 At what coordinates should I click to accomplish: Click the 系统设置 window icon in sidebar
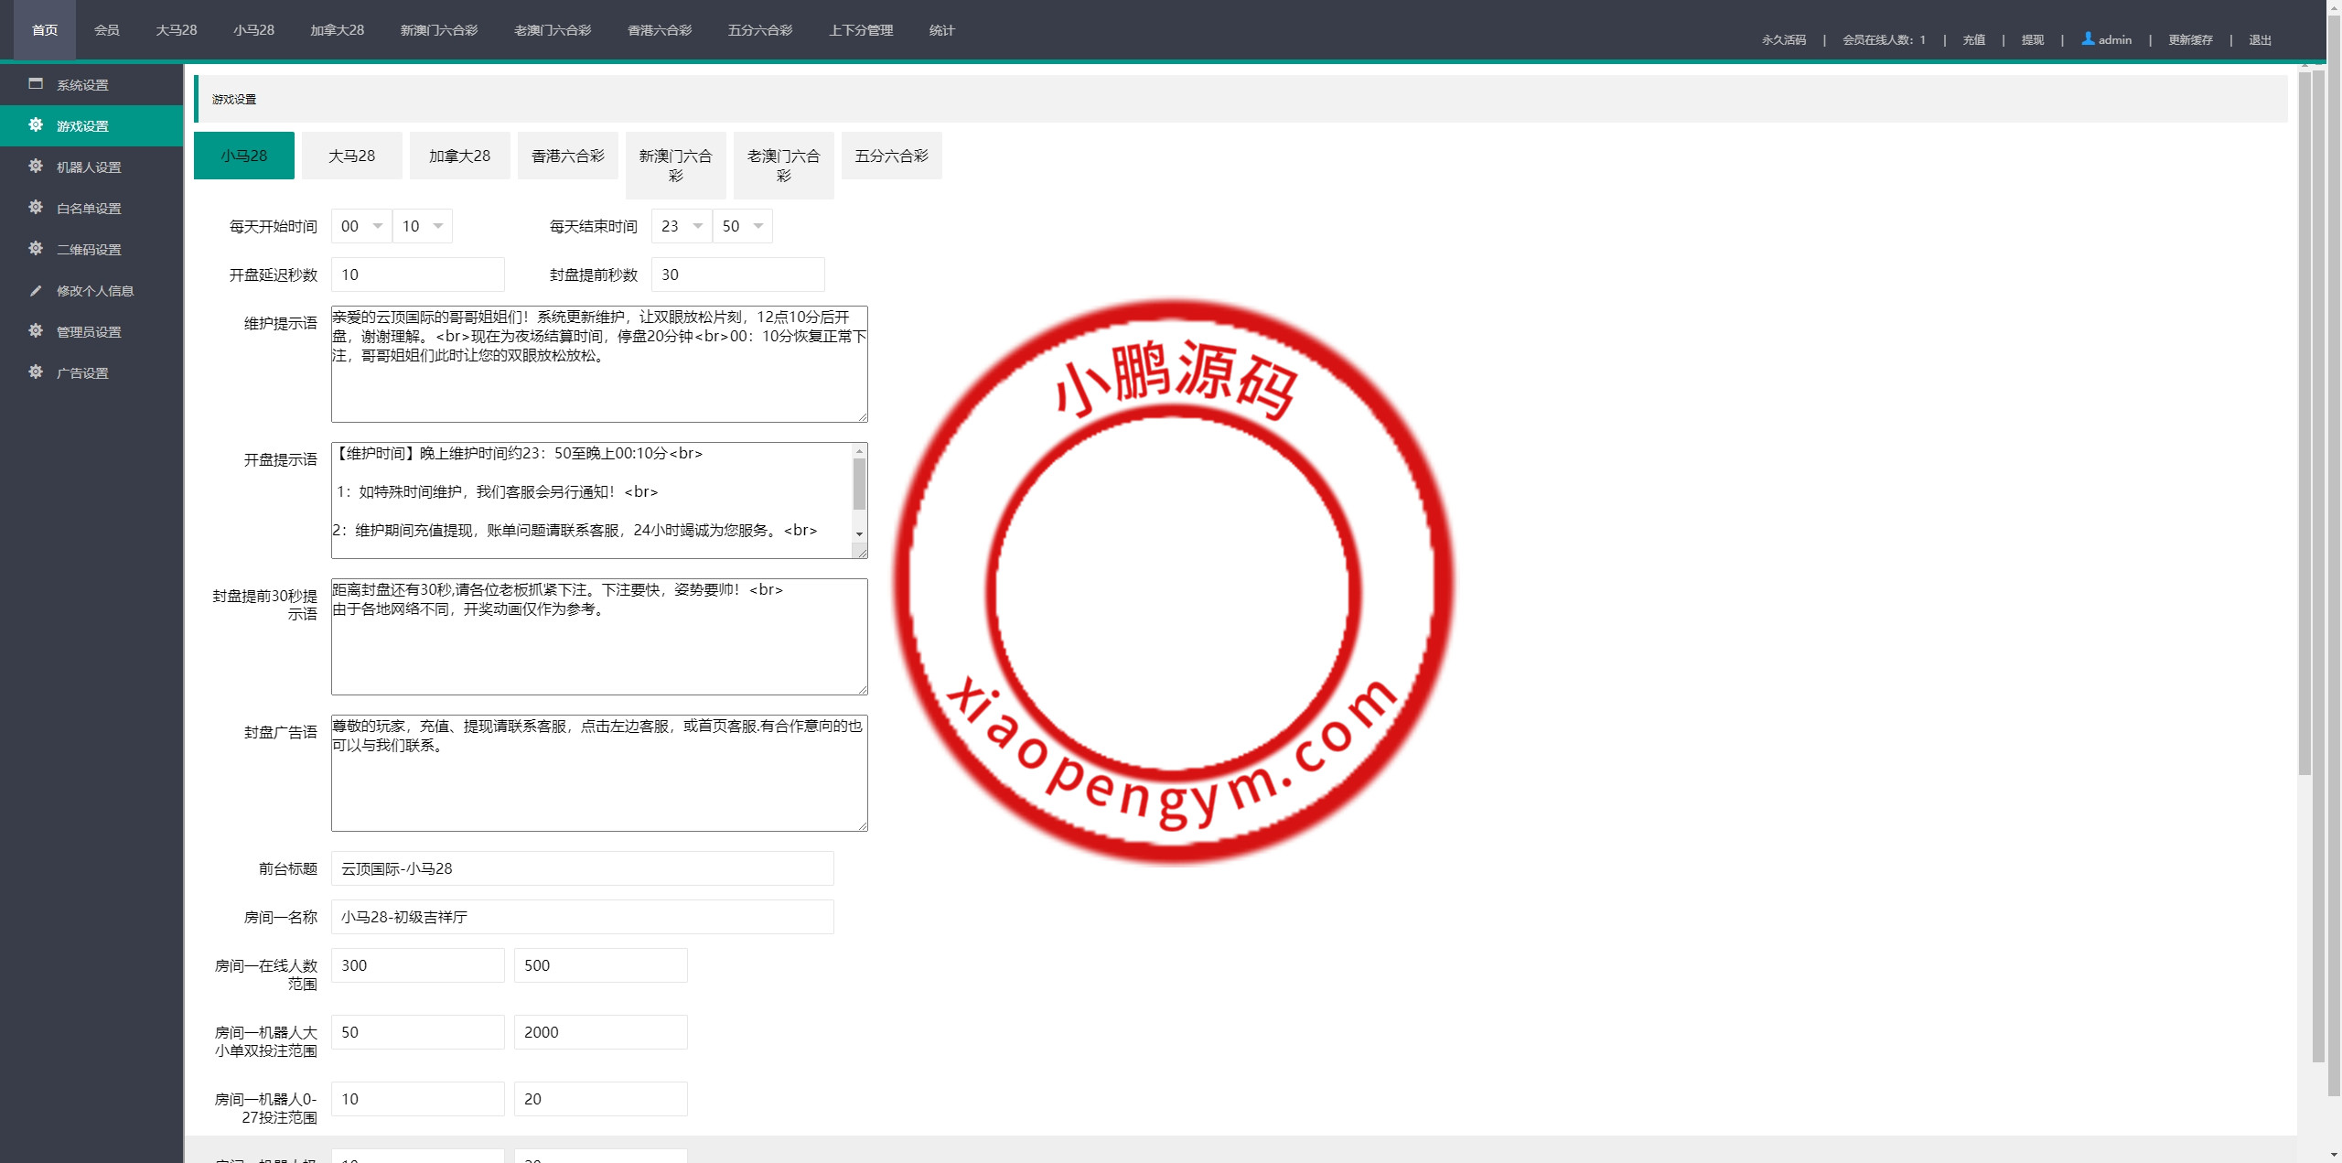point(36,84)
